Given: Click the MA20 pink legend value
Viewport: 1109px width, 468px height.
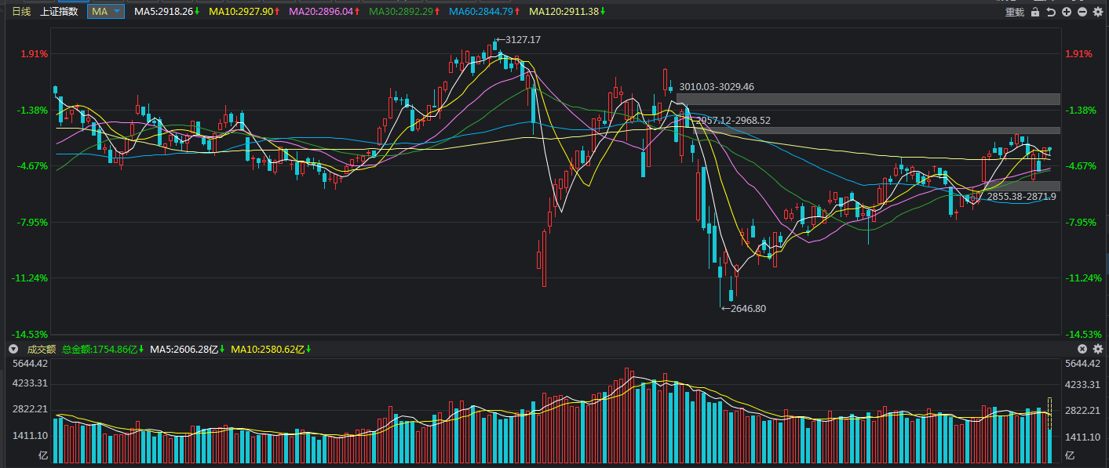Looking at the screenshot, I should tap(324, 12).
